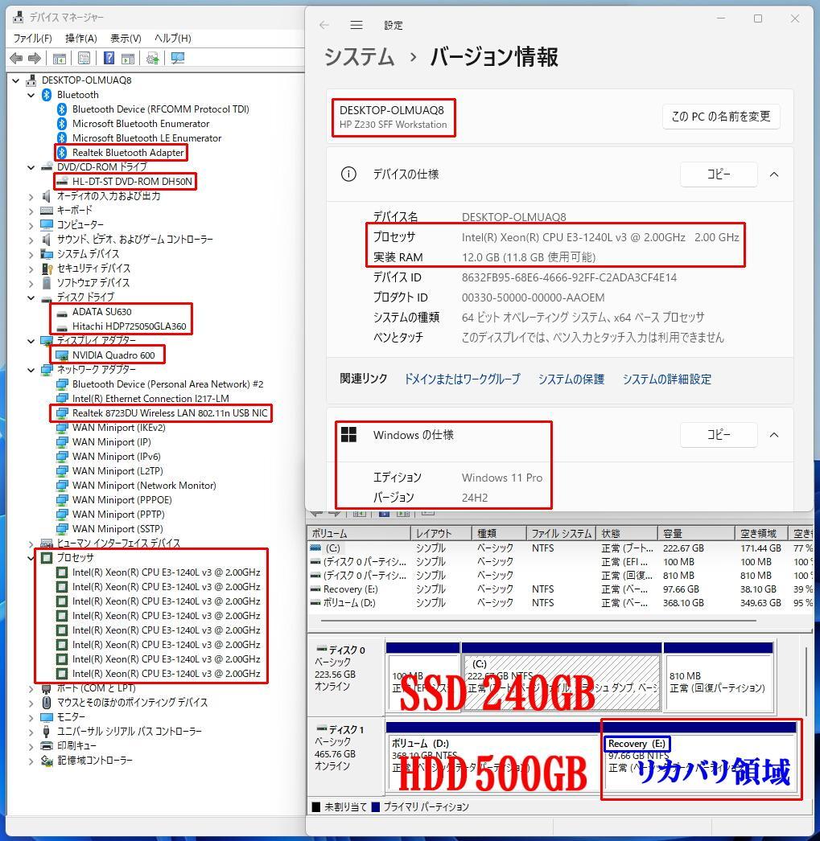Image resolution: width=820 pixels, height=841 pixels.
Task: Collapse the デバイスの仕様 section chevron
Action: (x=773, y=174)
